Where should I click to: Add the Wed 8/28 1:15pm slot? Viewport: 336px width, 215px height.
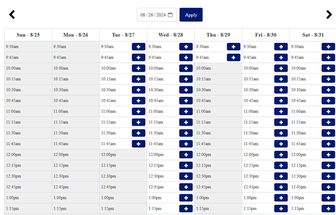tap(186, 208)
